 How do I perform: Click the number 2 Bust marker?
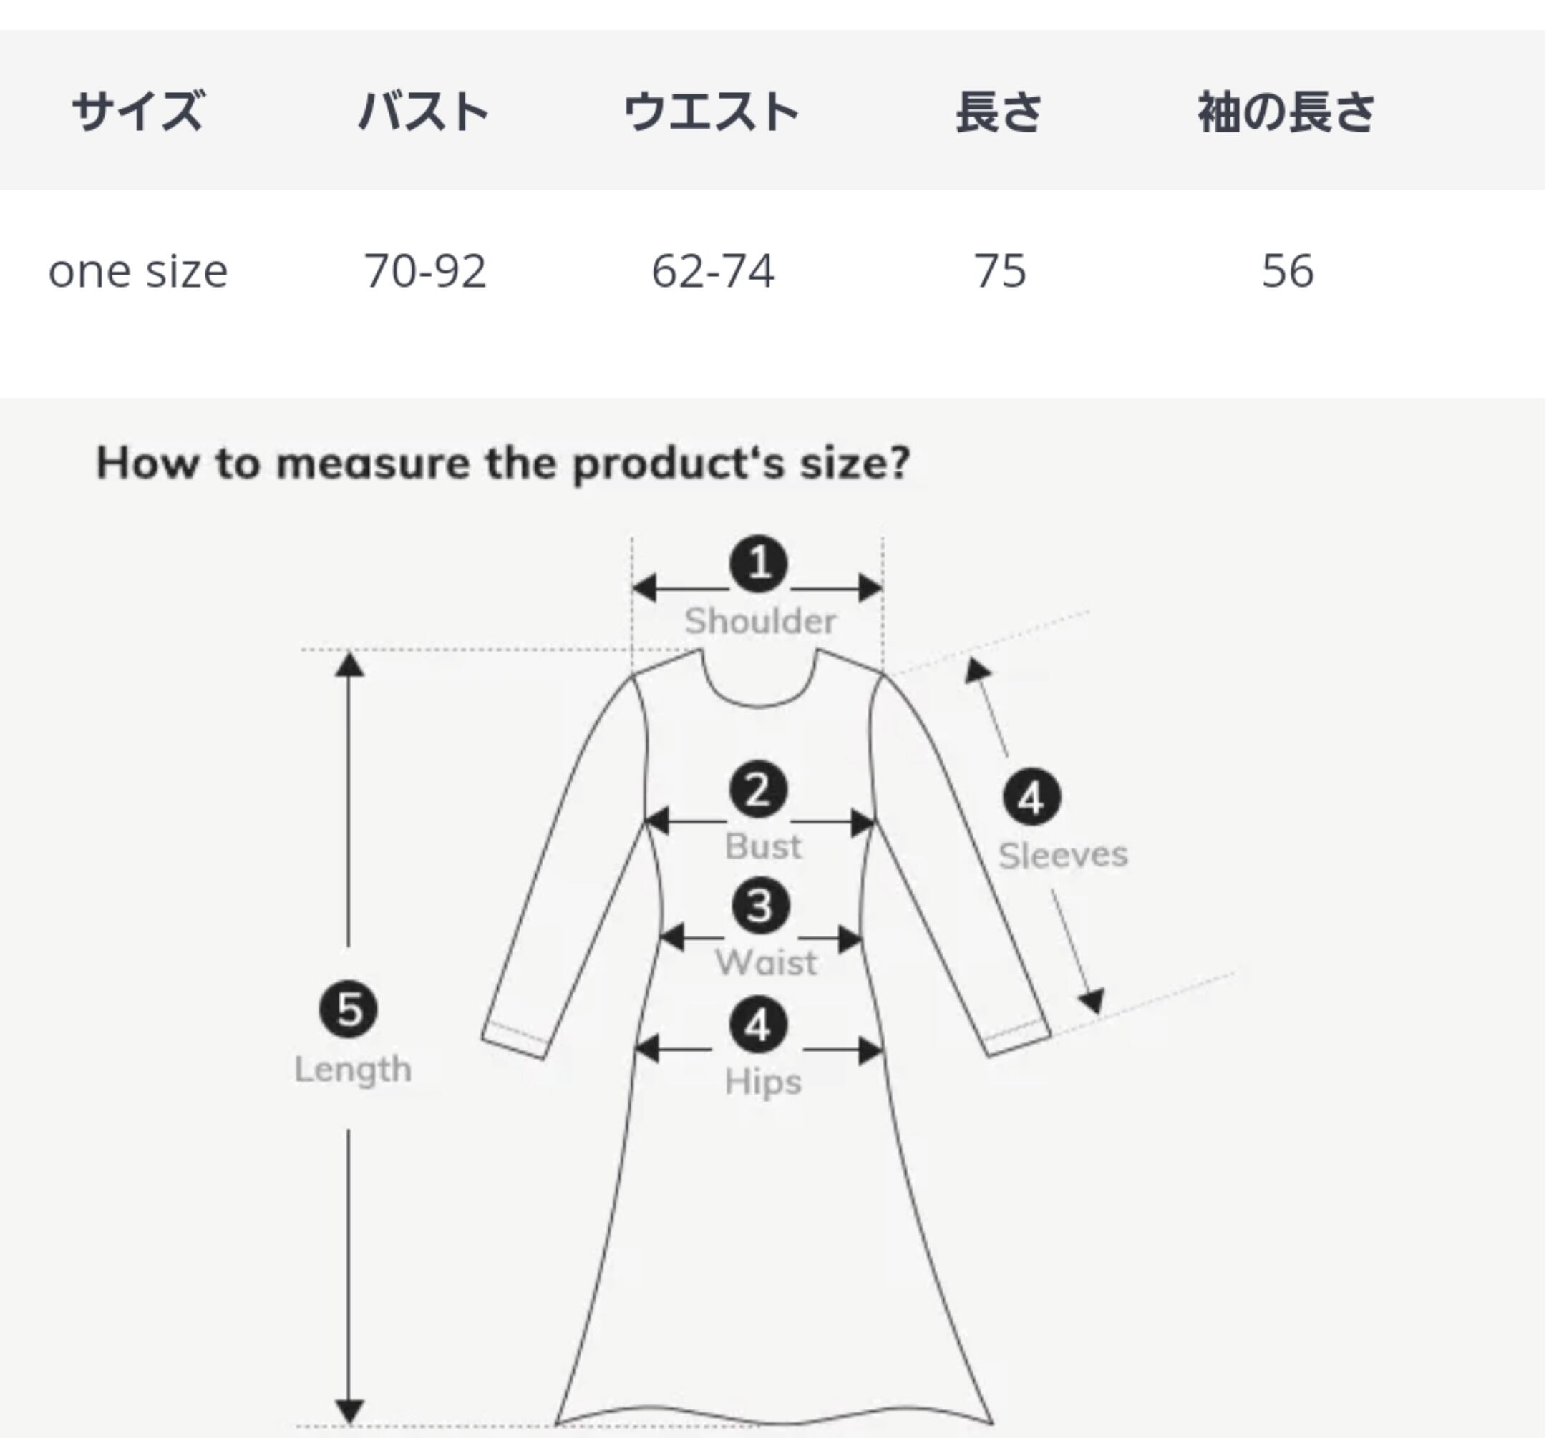tap(758, 790)
